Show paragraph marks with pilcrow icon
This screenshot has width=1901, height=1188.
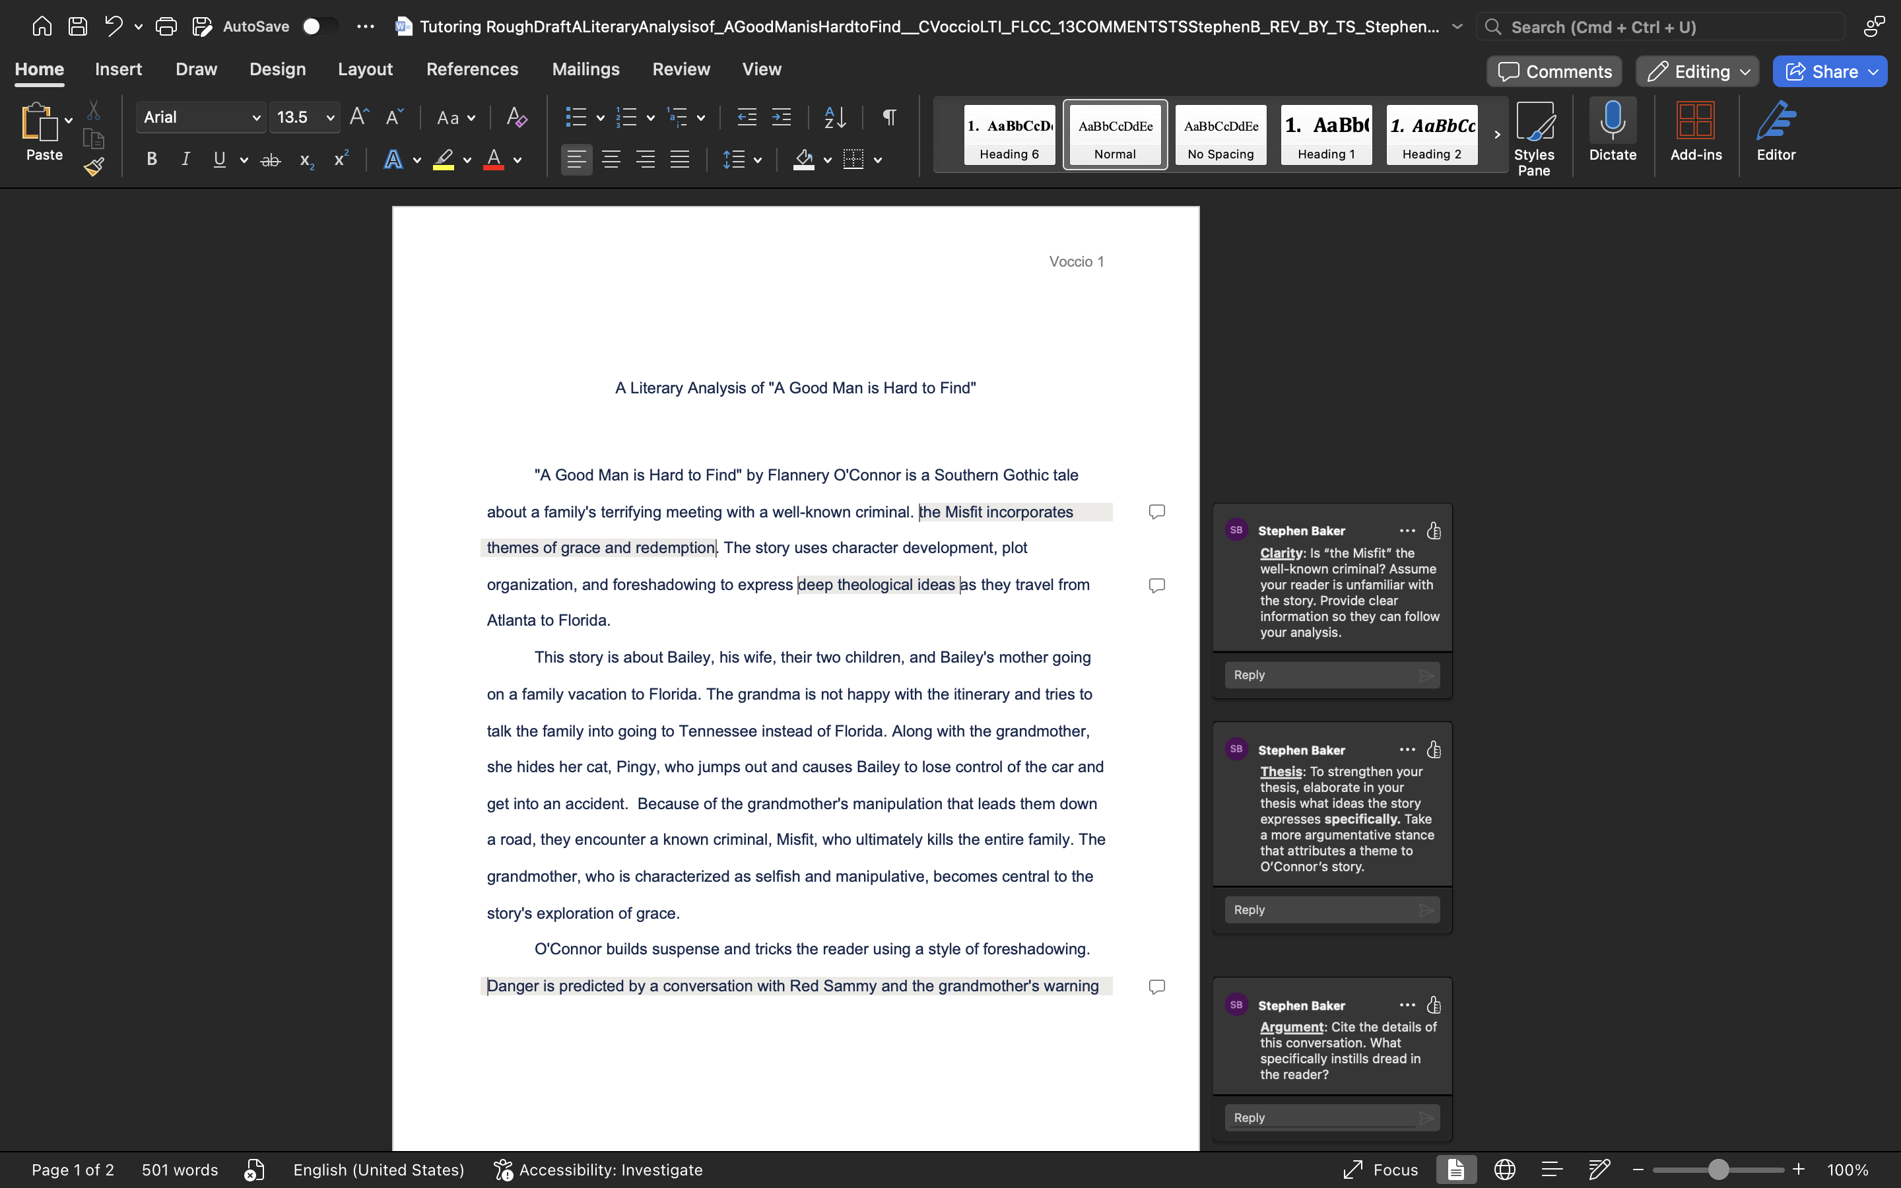click(889, 118)
